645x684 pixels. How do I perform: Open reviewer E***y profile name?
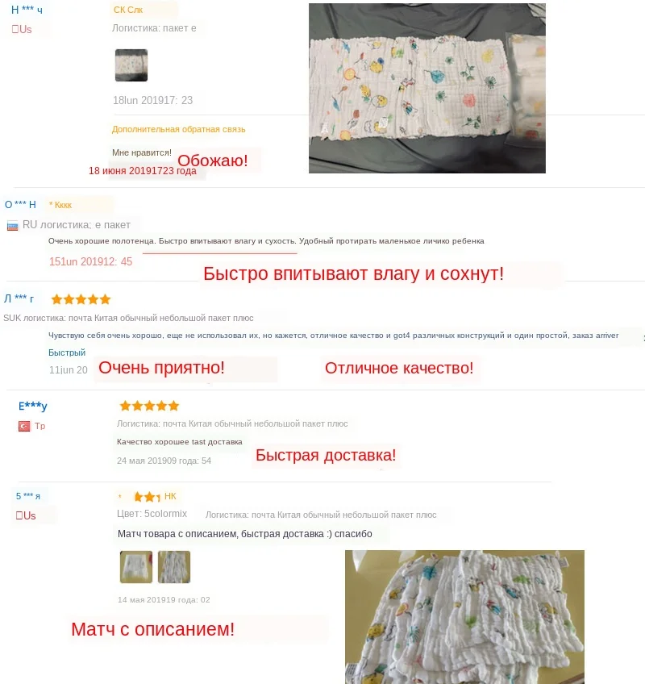33,407
